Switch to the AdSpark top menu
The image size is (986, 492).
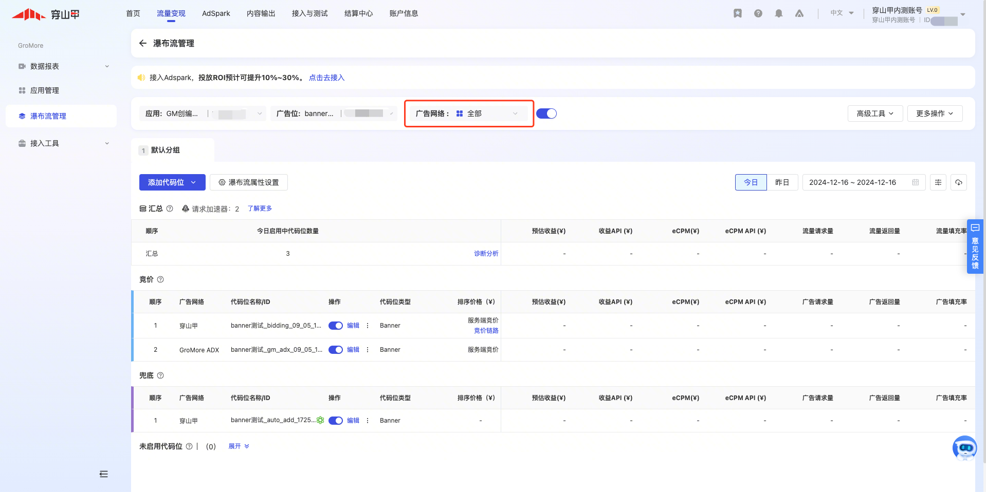click(216, 13)
